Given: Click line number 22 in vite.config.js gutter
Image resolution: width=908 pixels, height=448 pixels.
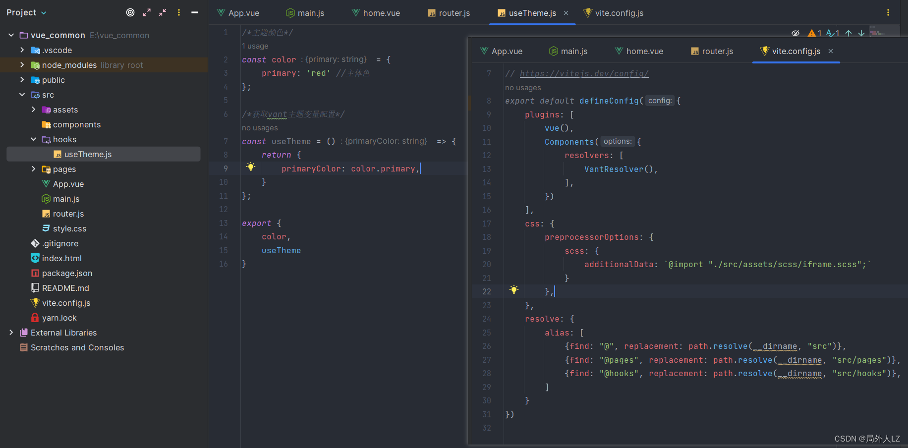Looking at the screenshot, I should click(x=486, y=291).
